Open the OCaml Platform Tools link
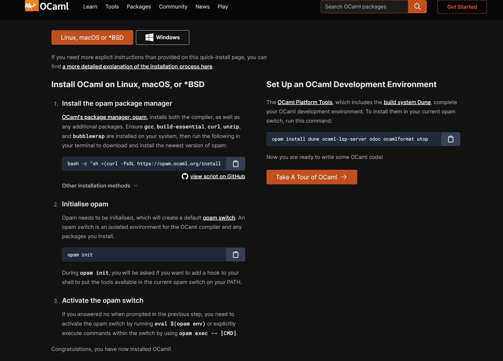This screenshot has height=361, width=503. [x=305, y=102]
